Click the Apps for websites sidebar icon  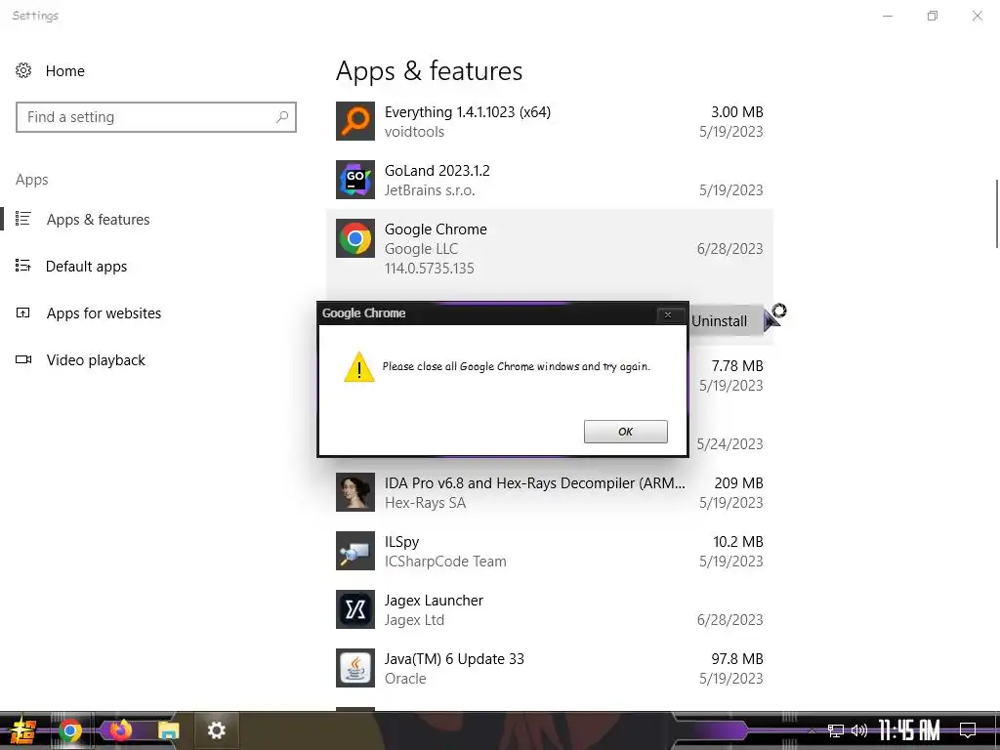click(x=23, y=312)
